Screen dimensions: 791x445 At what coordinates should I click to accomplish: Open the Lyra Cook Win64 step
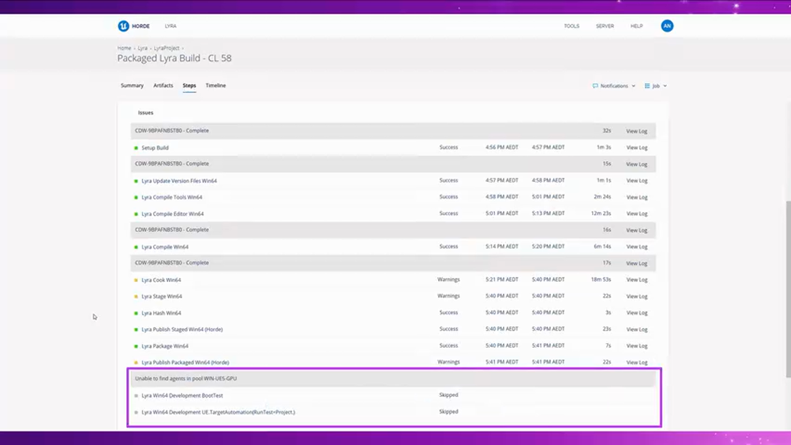[x=161, y=280]
